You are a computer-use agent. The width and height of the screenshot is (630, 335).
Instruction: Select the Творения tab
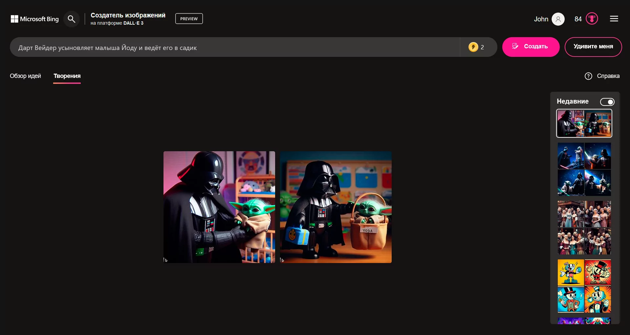(67, 76)
